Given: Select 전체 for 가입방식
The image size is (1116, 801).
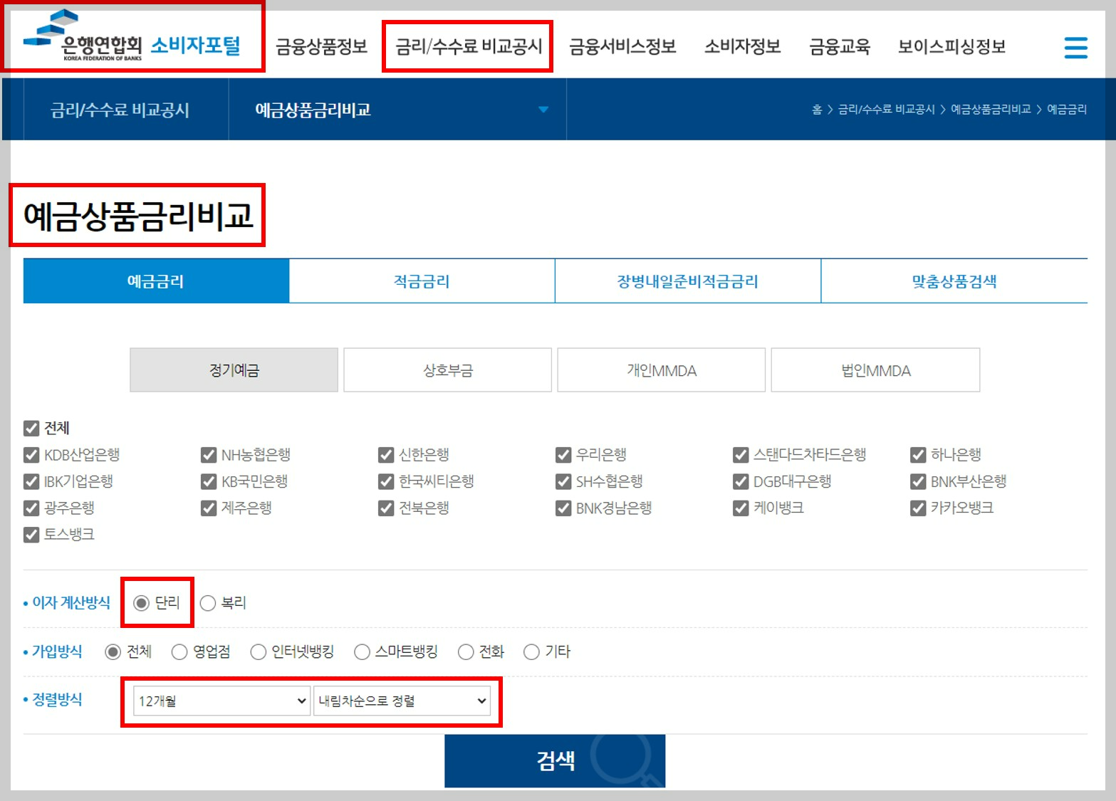Looking at the screenshot, I should [x=113, y=651].
